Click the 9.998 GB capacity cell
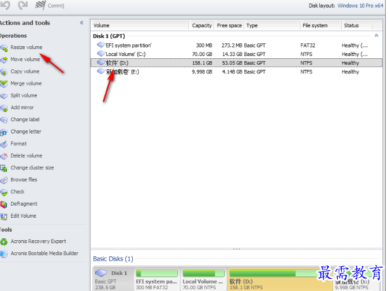The image size is (388, 291). (x=202, y=72)
